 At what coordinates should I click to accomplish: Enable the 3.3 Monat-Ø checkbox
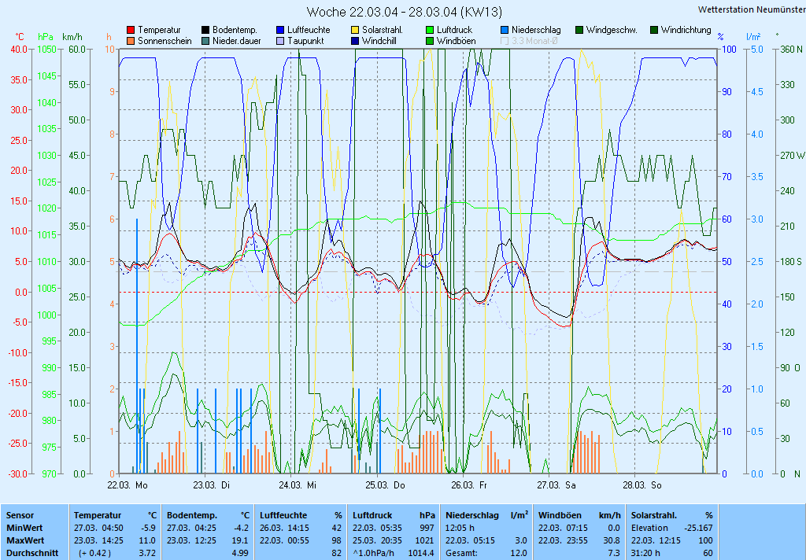(x=505, y=41)
